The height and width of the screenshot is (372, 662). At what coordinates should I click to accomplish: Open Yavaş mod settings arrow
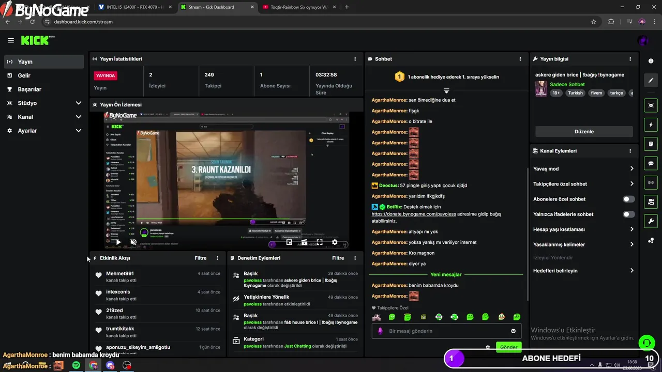(631, 168)
